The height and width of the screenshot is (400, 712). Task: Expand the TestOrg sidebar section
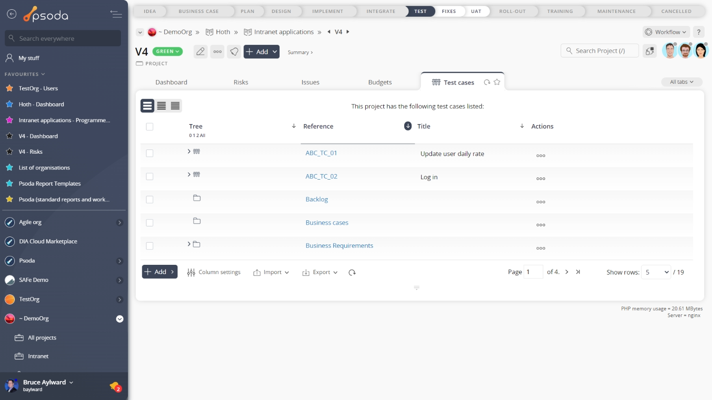[120, 300]
